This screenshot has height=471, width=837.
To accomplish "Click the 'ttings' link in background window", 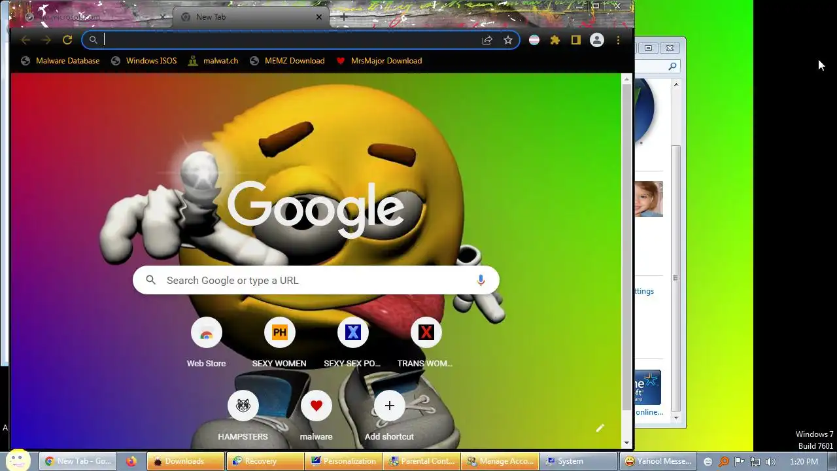I will (x=644, y=291).
